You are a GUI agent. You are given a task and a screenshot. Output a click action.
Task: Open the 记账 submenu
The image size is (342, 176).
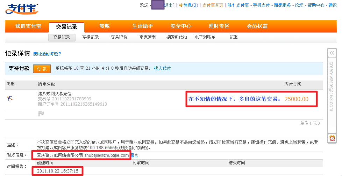pyautogui.click(x=234, y=37)
